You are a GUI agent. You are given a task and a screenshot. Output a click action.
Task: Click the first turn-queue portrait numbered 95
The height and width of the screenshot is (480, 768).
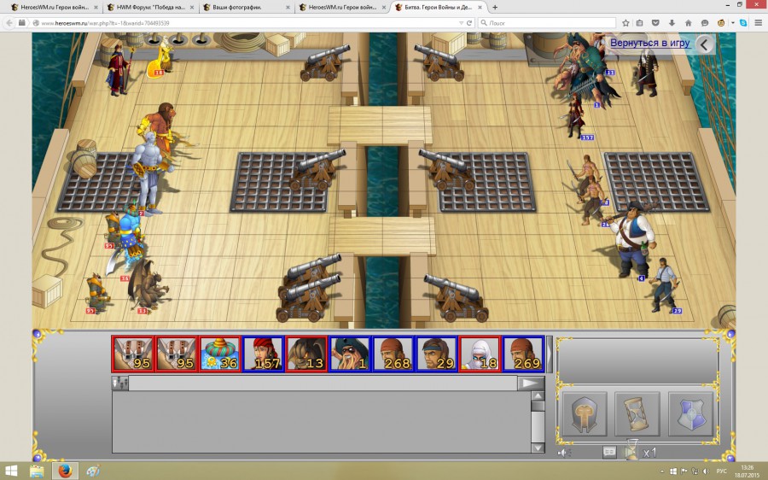(x=133, y=354)
